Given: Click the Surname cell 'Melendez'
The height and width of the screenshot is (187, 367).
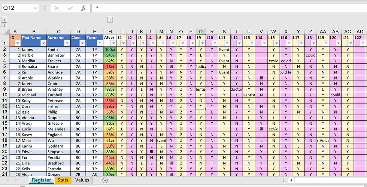Looking at the screenshot, I should tap(58, 129).
